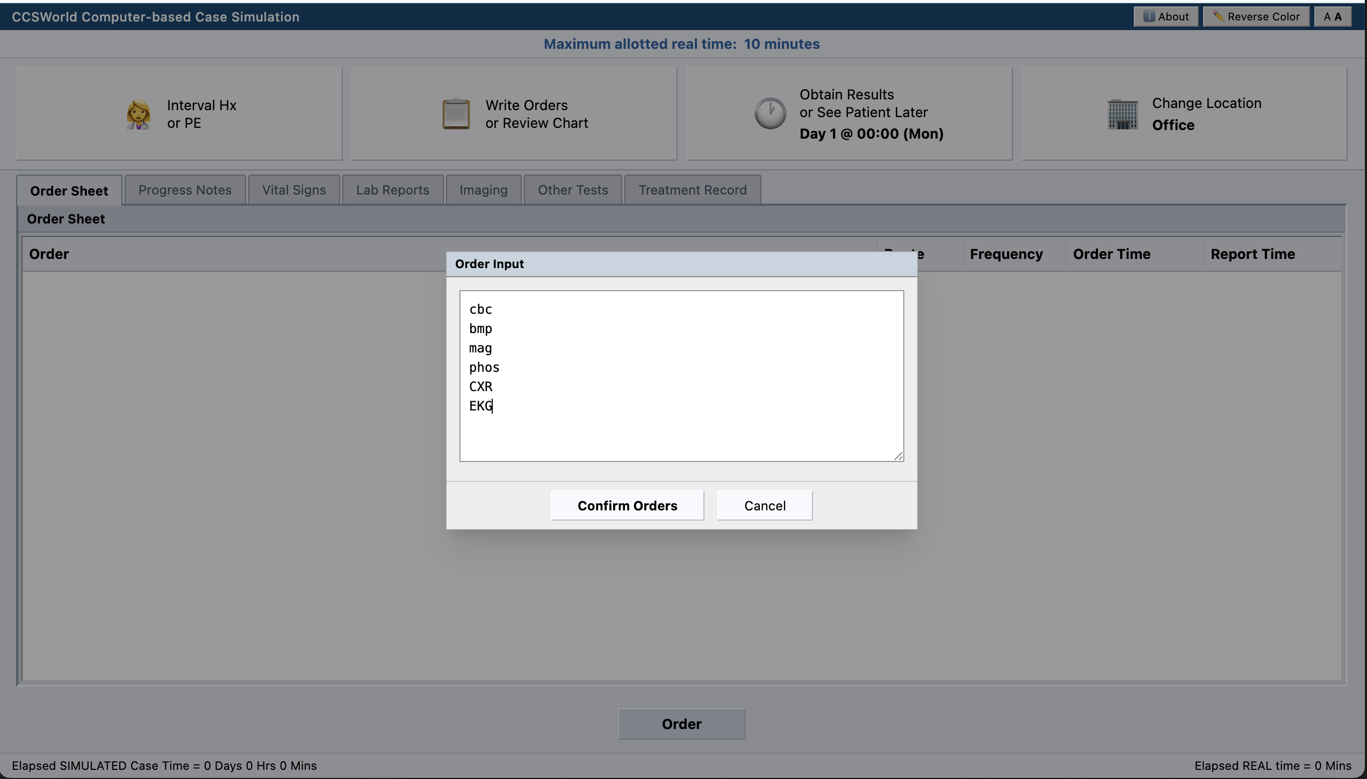The image size is (1367, 779).
Task: Click the 'cbc' line in order input
Action: [480, 309]
